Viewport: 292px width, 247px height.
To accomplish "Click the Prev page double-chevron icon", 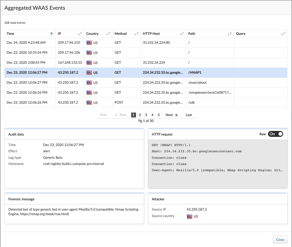I will pyautogui.click(x=116, y=115).
